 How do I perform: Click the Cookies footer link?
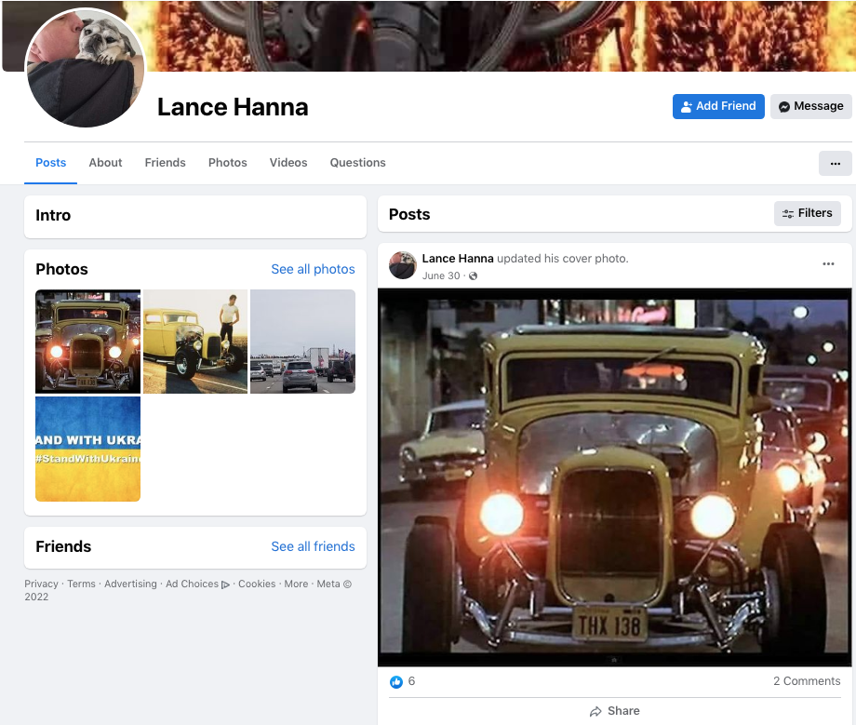coord(257,584)
